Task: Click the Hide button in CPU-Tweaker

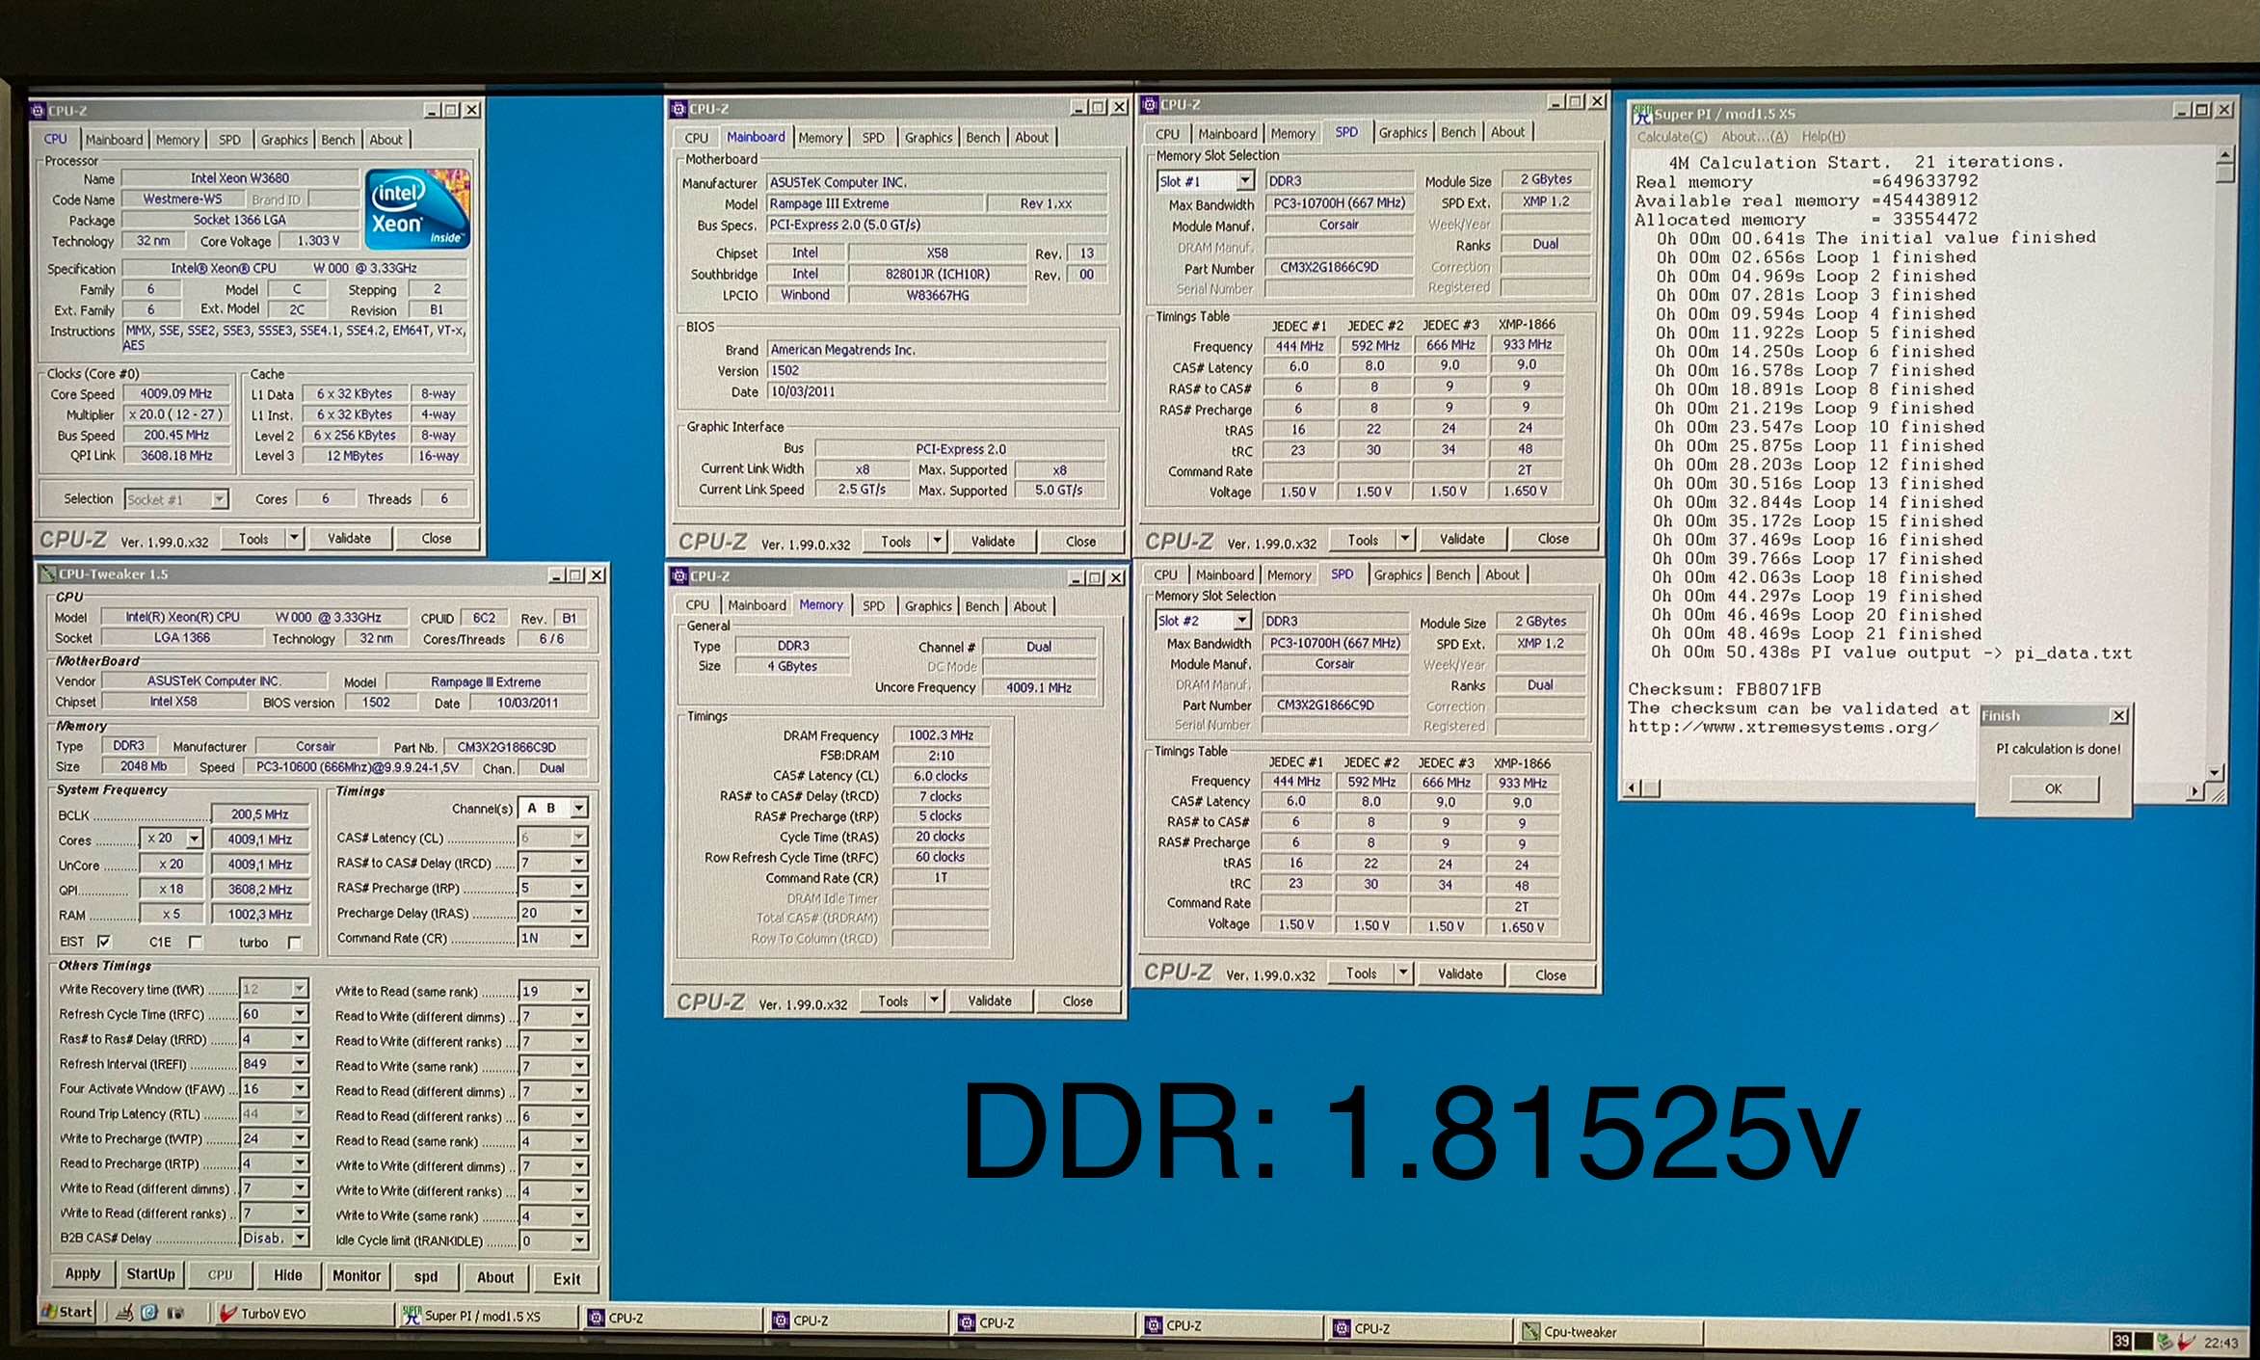Action: point(288,1275)
